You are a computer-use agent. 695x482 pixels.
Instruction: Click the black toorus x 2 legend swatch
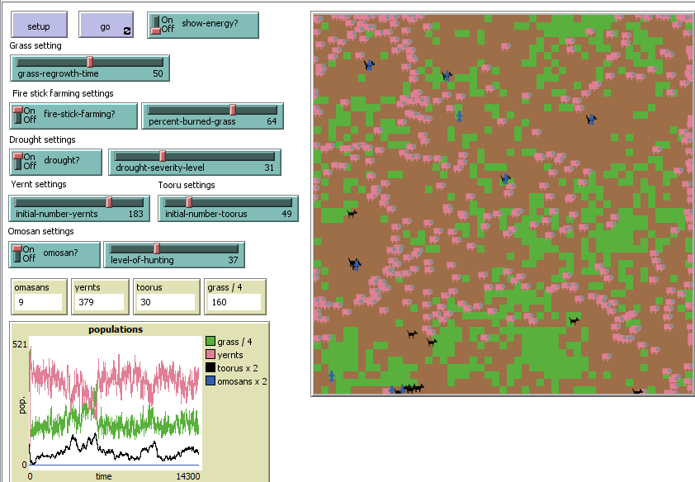click(210, 368)
